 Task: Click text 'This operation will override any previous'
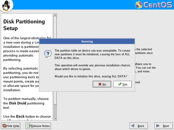click(x=80, y=65)
